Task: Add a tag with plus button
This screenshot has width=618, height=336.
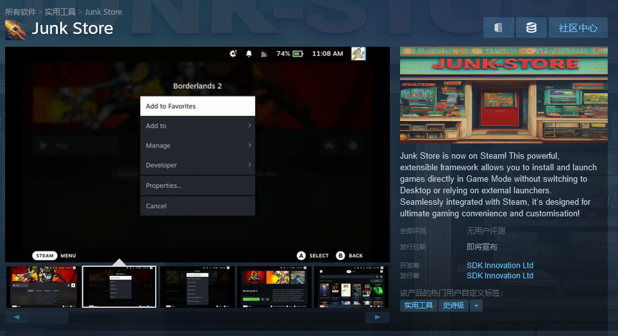Action: click(x=476, y=306)
